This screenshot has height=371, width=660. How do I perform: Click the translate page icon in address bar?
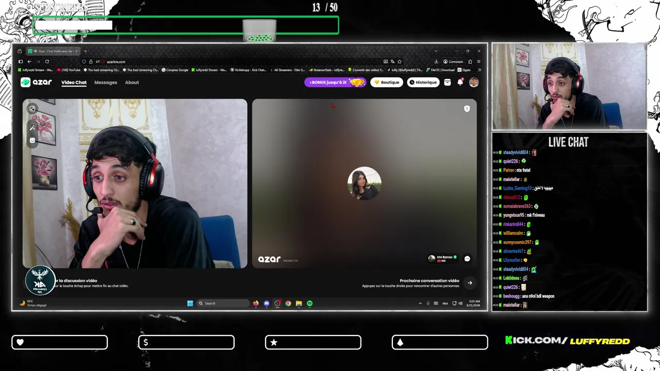click(x=392, y=61)
